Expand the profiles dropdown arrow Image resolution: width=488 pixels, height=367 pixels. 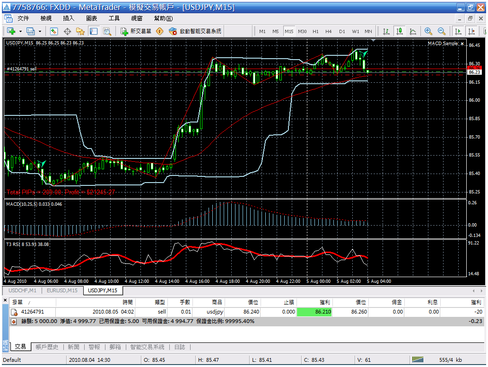click(40, 31)
